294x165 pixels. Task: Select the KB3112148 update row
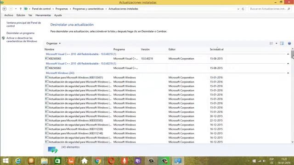tap(134, 133)
